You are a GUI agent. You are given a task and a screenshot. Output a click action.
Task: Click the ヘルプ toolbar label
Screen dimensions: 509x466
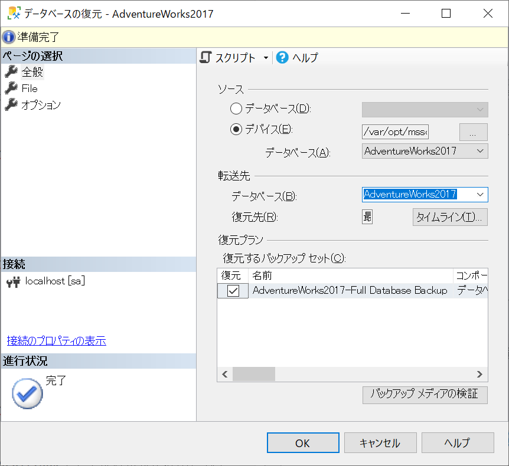coord(305,58)
